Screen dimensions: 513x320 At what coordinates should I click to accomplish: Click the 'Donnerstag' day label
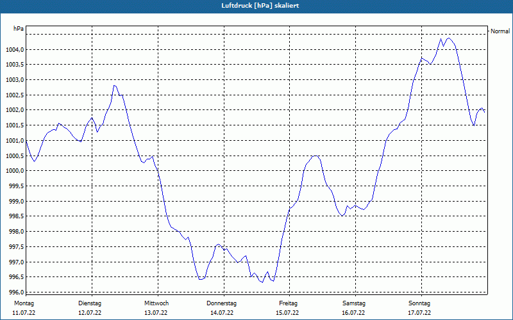point(221,303)
